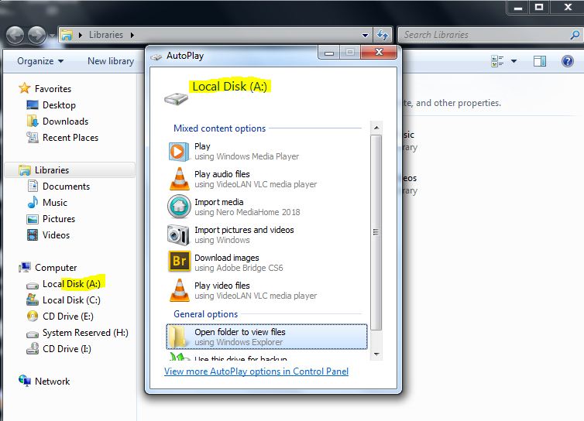Click System Reserved (H:) in navigation tree
Viewport: 584px width, 421px height.
click(x=85, y=333)
